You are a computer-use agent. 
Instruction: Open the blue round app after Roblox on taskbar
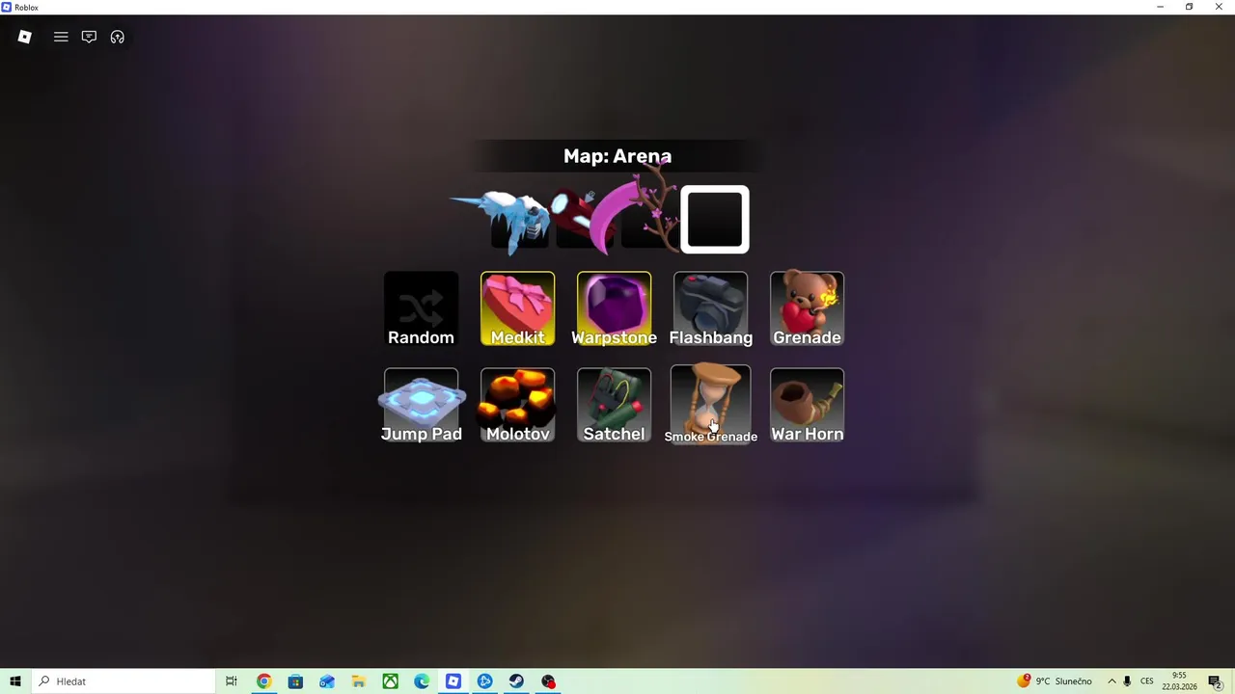(x=485, y=681)
